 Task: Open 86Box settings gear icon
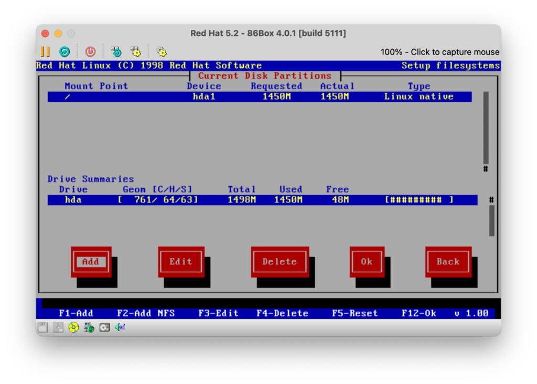tap(162, 52)
